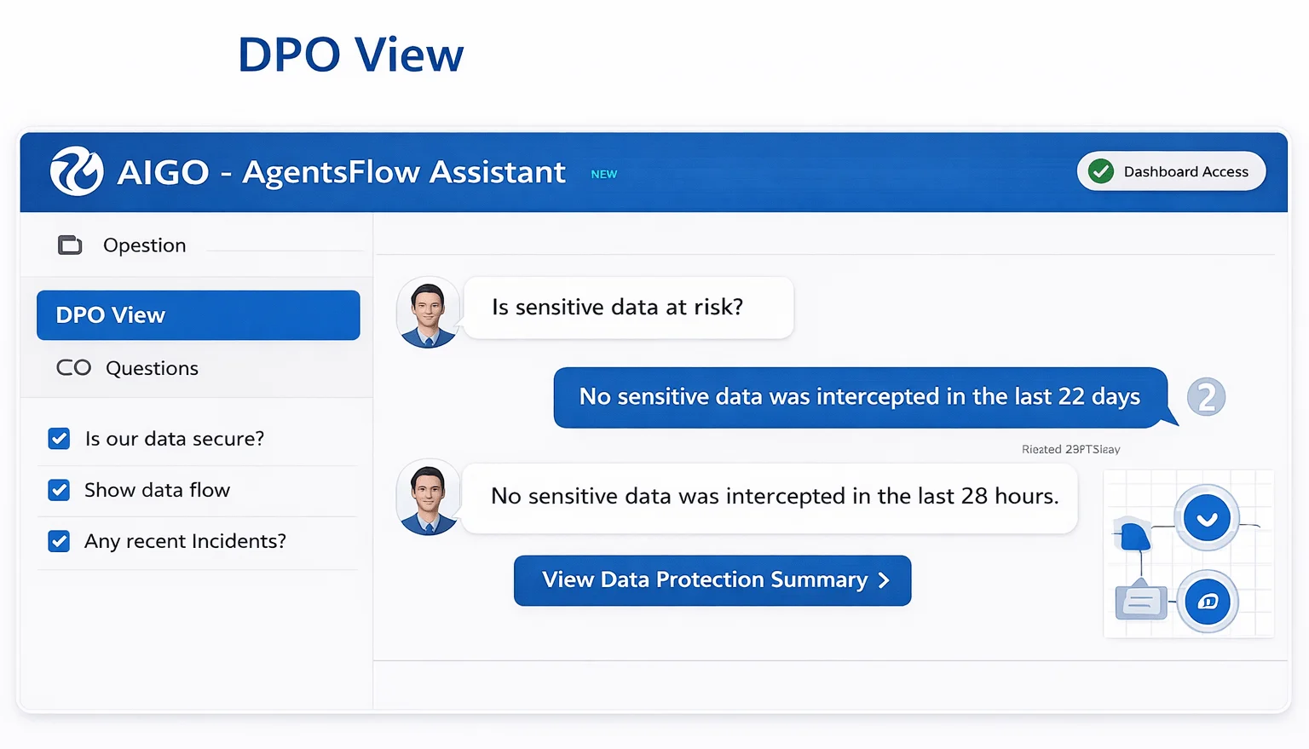Click the document card icon in diagram

click(1141, 602)
